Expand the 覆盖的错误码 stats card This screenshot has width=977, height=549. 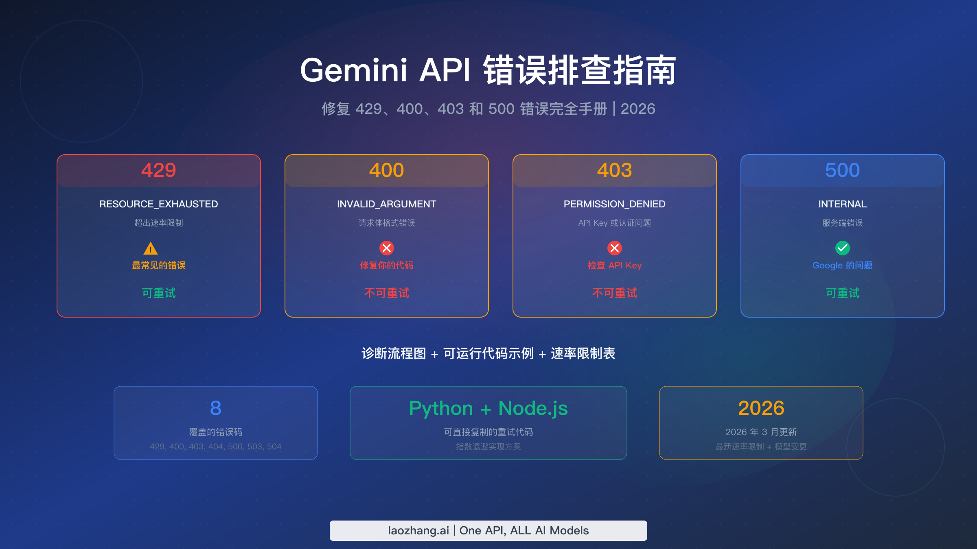[215, 423]
